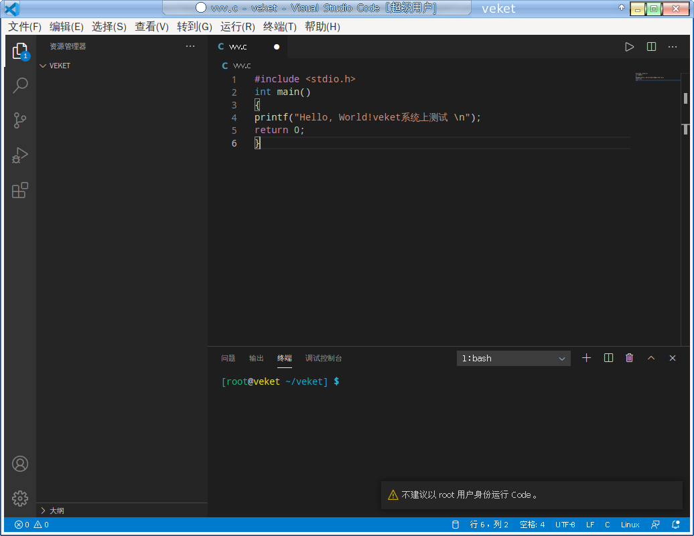This screenshot has width=694, height=536.
Task: Click the return 0; line
Action: (279, 130)
